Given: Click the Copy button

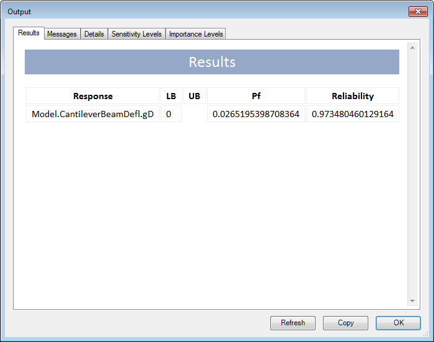Looking at the screenshot, I should coord(345,323).
